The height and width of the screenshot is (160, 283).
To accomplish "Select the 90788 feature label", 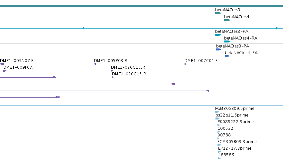I will [224, 135].
